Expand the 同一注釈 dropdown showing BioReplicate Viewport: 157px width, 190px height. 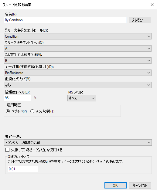(78, 73)
